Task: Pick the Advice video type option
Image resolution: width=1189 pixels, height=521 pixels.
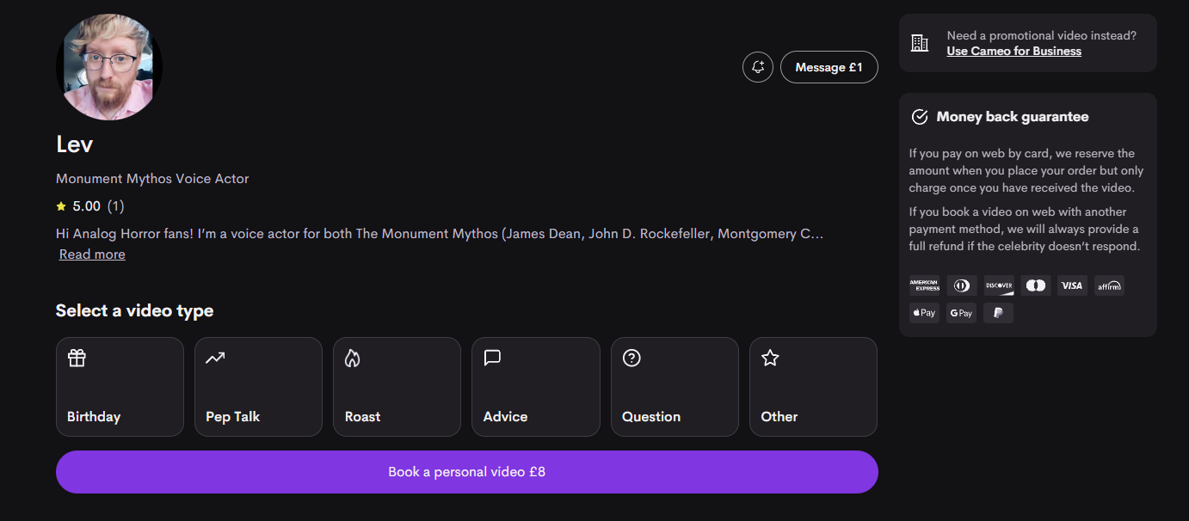Action: coord(535,387)
